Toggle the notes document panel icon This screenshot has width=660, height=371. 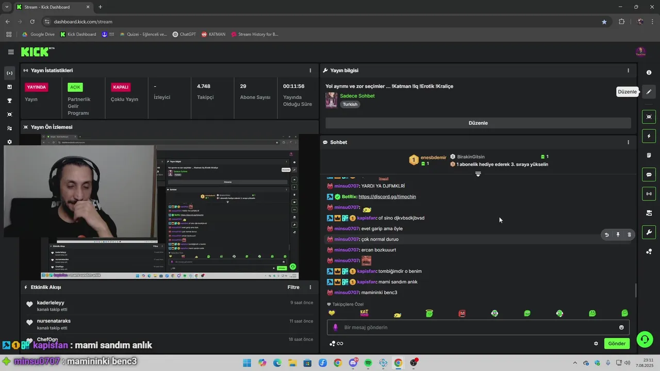pyautogui.click(x=649, y=155)
